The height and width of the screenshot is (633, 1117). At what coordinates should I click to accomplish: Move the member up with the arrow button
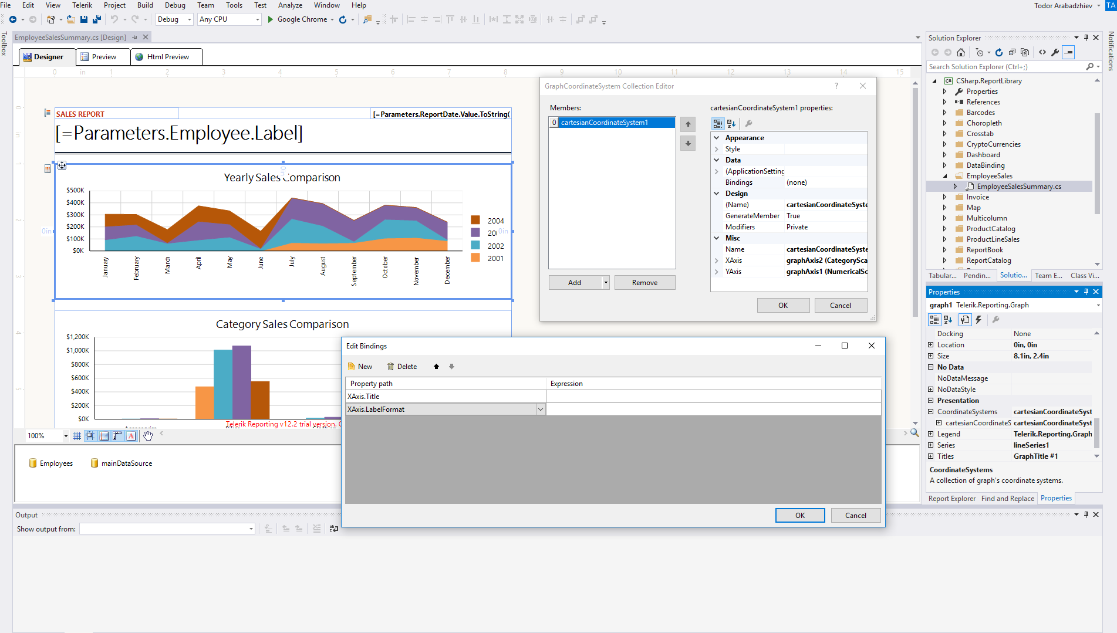click(x=688, y=124)
